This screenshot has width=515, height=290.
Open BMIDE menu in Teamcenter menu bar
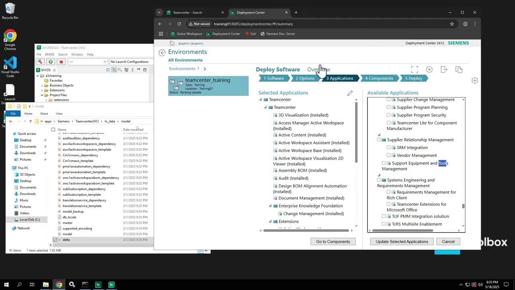[49, 54]
